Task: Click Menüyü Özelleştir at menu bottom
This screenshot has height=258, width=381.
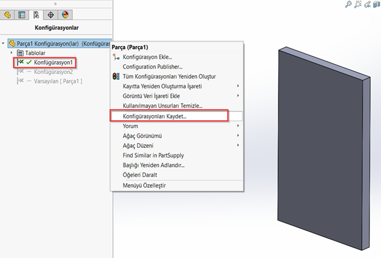Action: [x=144, y=185]
